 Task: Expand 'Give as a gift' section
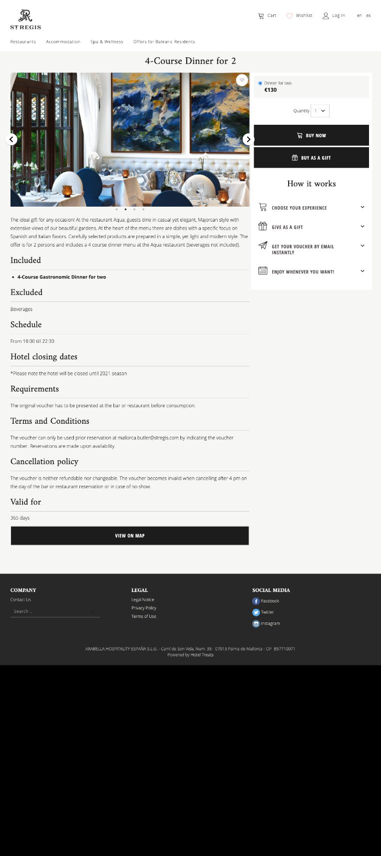pyautogui.click(x=362, y=227)
